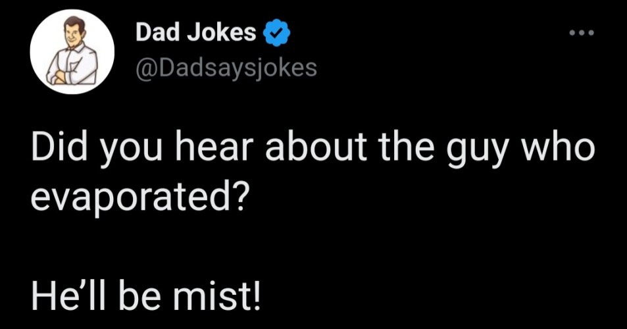Viewport: 627px width, 329px height.
Task: Click the blue verified checkmark badge
Action: tap(276, 33)
